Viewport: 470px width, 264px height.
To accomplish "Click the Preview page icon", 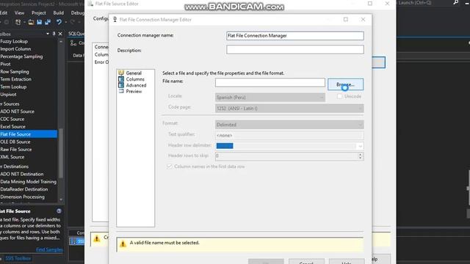I will tap(121, 91).
